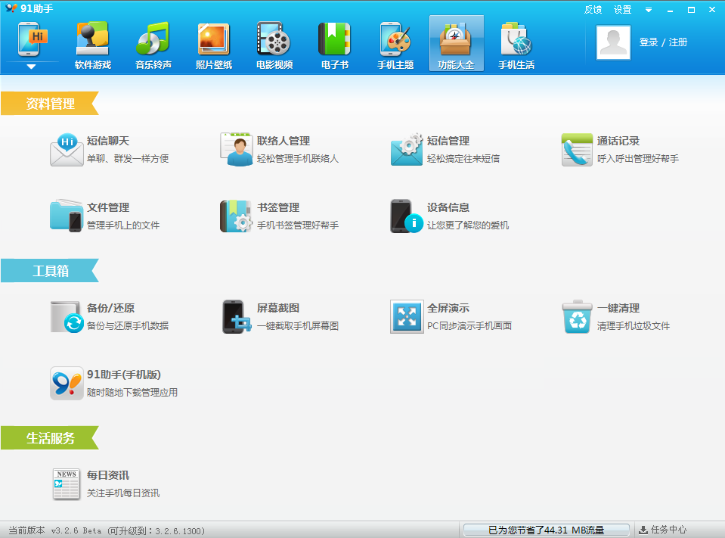Click the 已为您节省了44.31 MB流量 status bar

click(546, 530)
